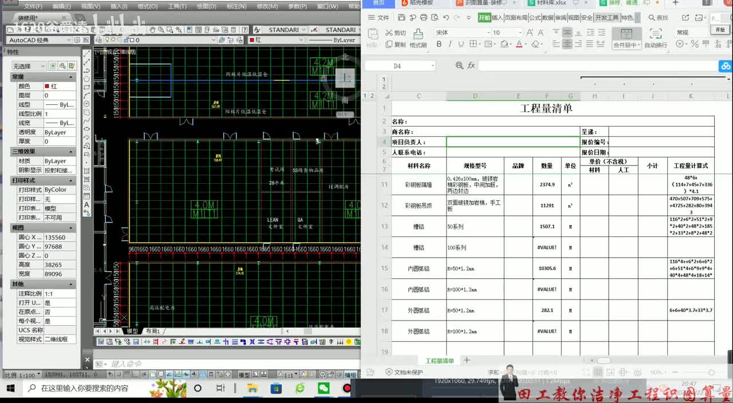Click the Save icon in WPS quick toolbar
733x403 pixels.
(401, 18)
